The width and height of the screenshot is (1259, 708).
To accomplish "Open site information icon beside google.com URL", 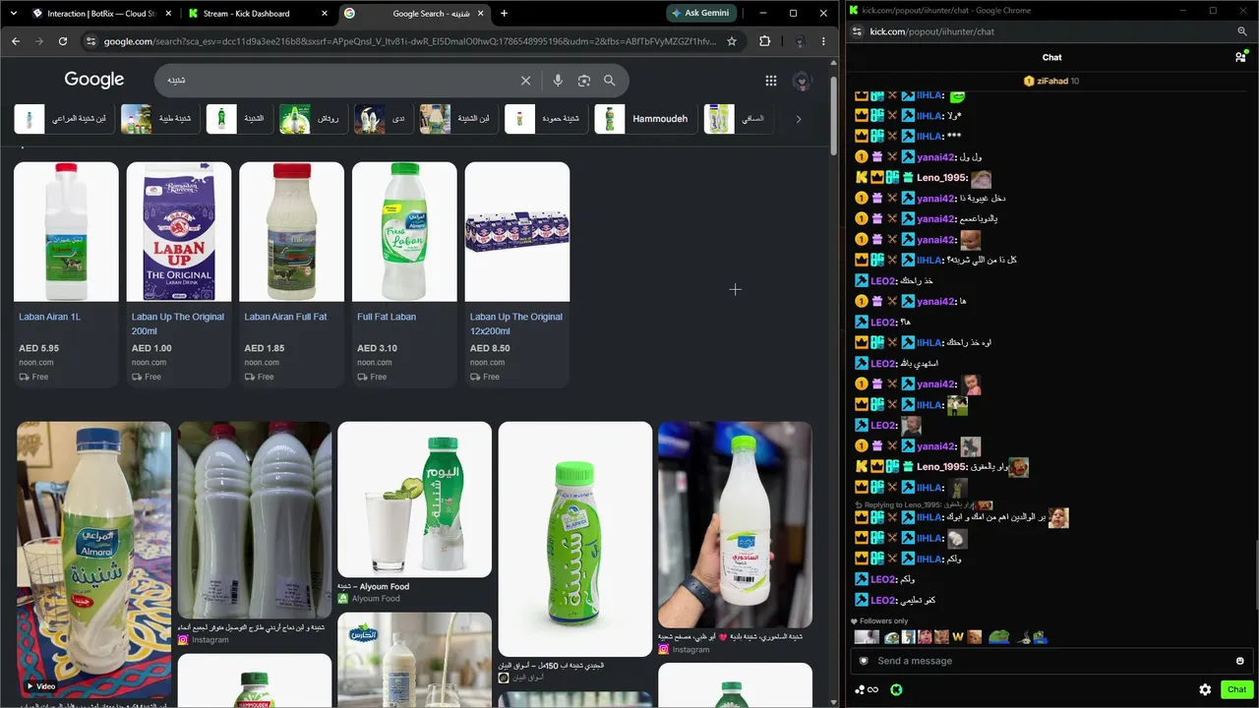I will (x=91, y=41).
